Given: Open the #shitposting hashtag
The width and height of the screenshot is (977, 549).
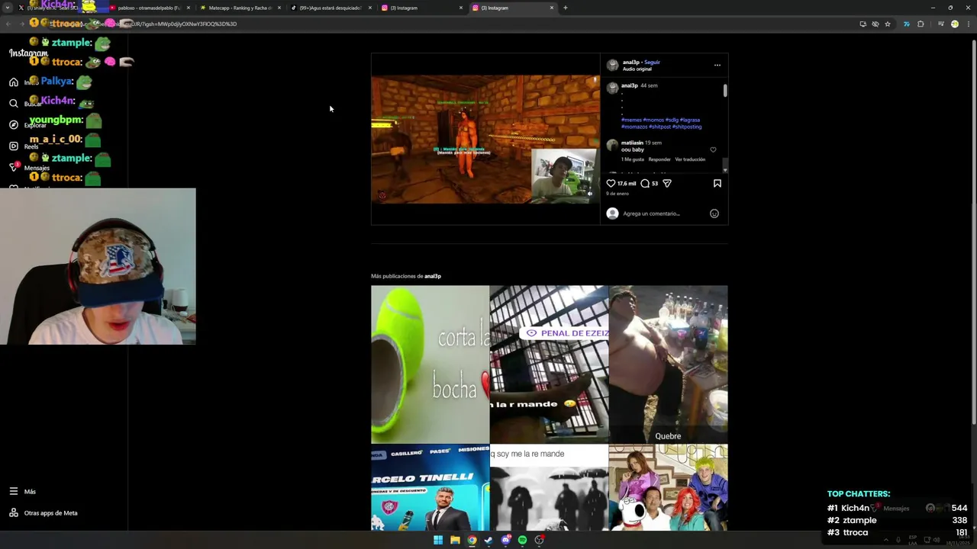Looking at the screenshot, I should [687, 127].
